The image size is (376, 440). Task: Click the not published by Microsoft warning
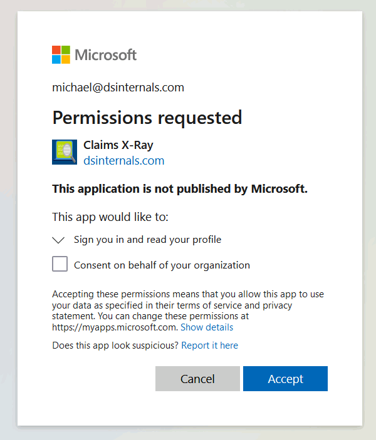pyautogui.click(x=180, y=189)
